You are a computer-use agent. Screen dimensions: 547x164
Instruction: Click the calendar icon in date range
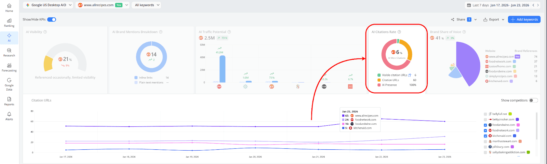[469, 5]
